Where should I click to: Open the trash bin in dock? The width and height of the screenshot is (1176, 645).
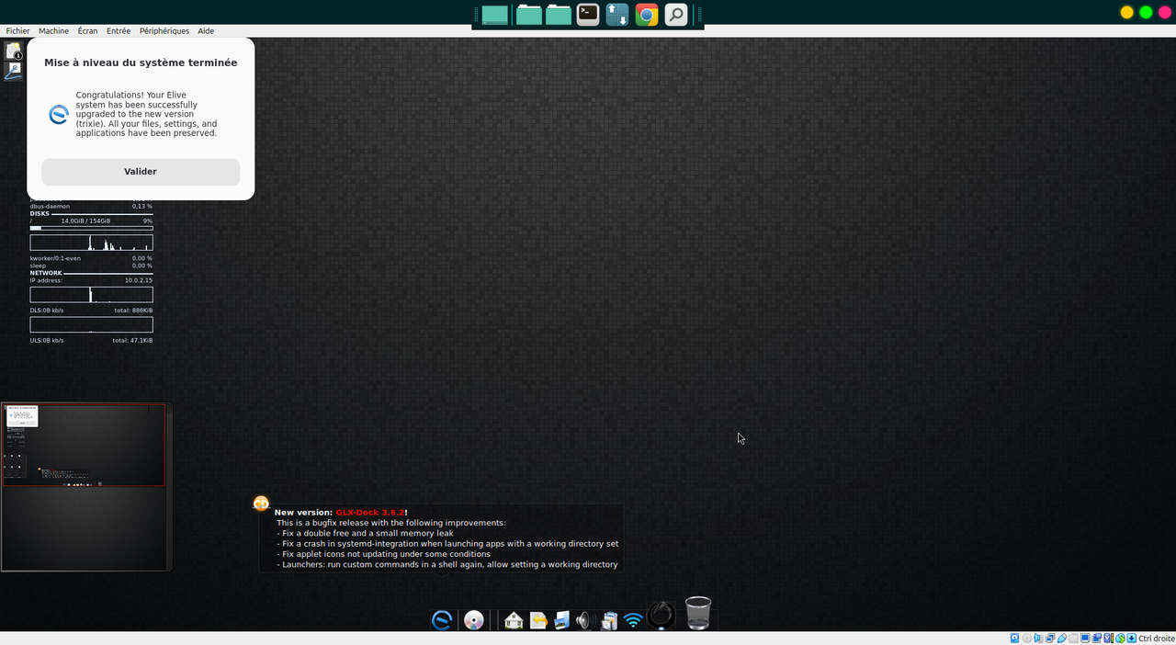(698, 614)
